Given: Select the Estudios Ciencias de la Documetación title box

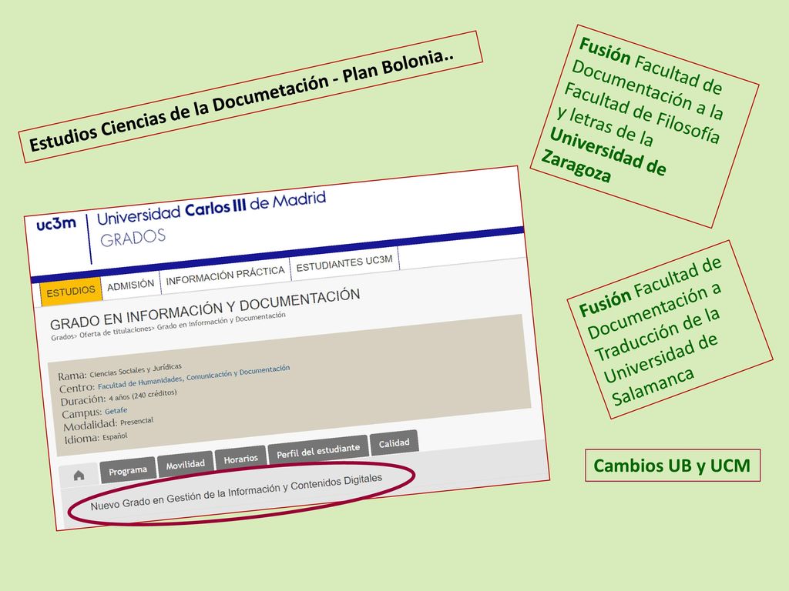Looking at the screenshot, I should [x=250, y=97].
